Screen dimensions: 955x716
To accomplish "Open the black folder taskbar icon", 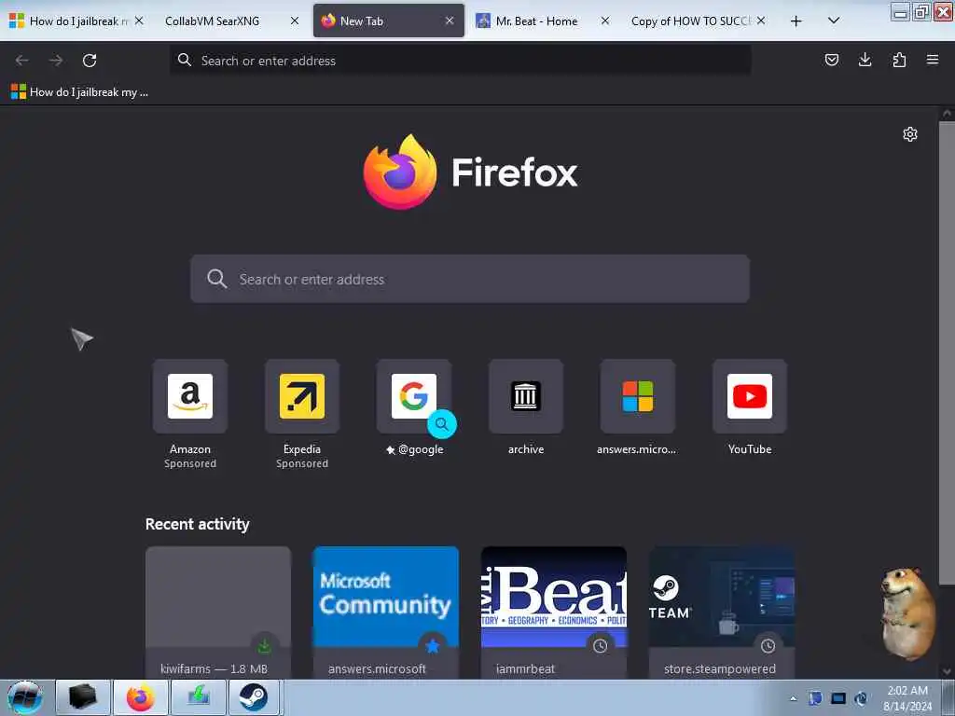I will point(83,697).
